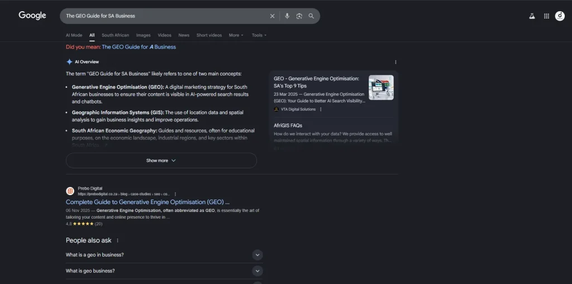572x284 pixels.
Task: Open the more options dots beside the Prebo Digital URL
Action: 175,194
